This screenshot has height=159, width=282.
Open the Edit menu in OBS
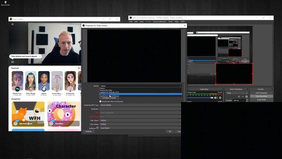pyautogui.click(x=136, y=22)
